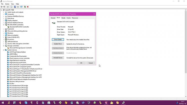Screen dimensions: 187x105
Task: Expand the Monitors category
Action: 4,33
